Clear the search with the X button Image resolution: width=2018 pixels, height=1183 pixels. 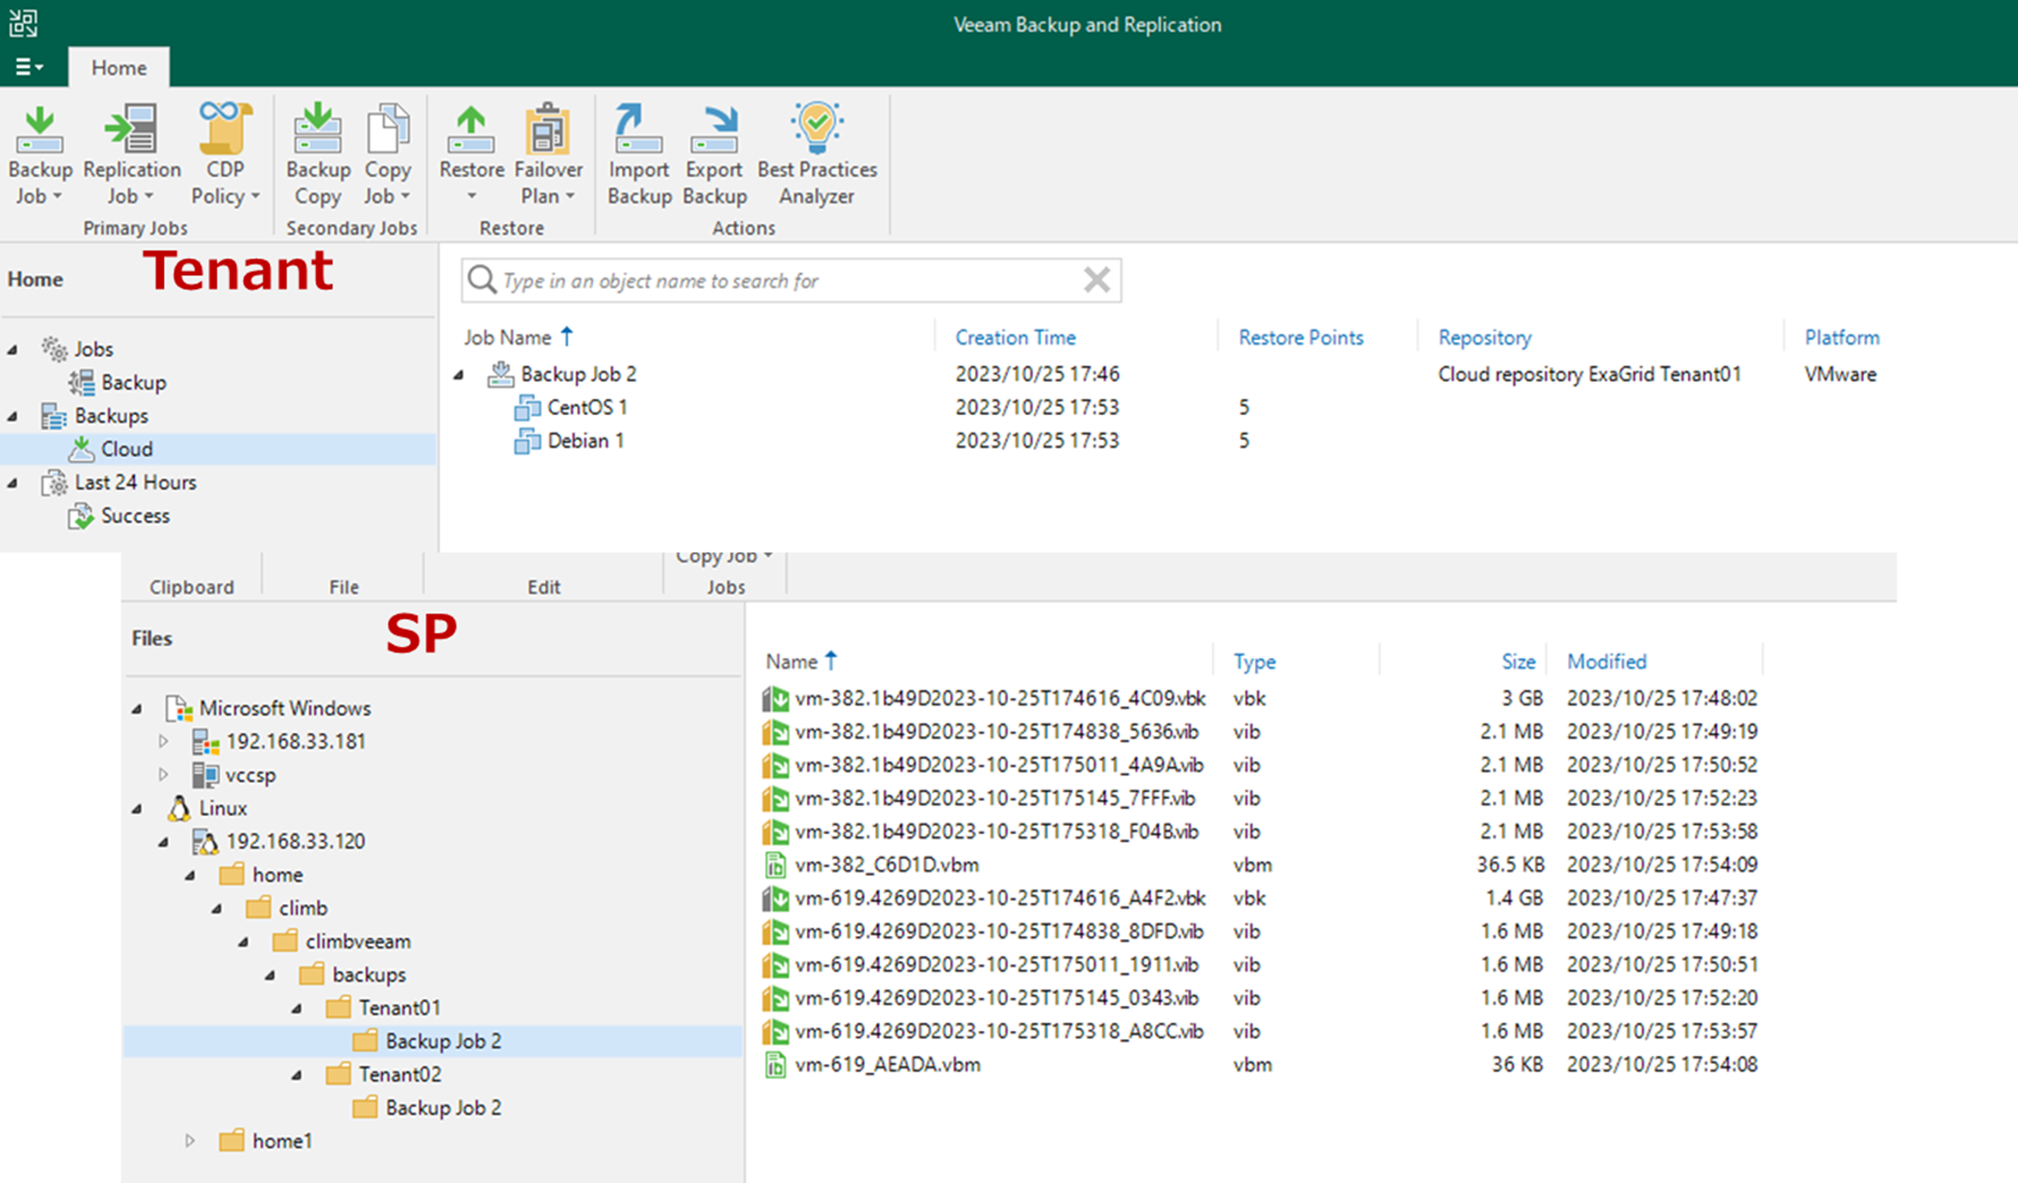1096,281
